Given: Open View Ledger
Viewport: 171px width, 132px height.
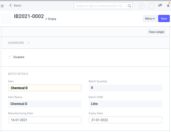Looking at the screenshot, I should coord(157,32).
